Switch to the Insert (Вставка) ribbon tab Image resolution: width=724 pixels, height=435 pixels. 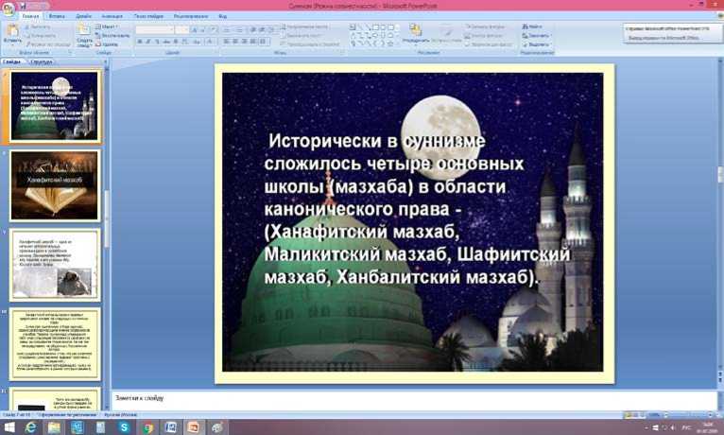coord(57,16)
